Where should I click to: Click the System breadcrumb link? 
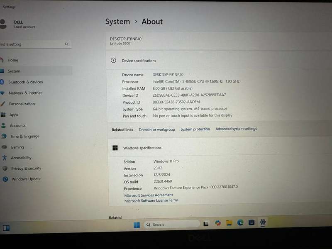[117, 22]
